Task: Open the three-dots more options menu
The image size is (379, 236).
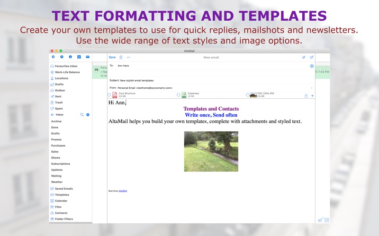Action: point(128,57)
